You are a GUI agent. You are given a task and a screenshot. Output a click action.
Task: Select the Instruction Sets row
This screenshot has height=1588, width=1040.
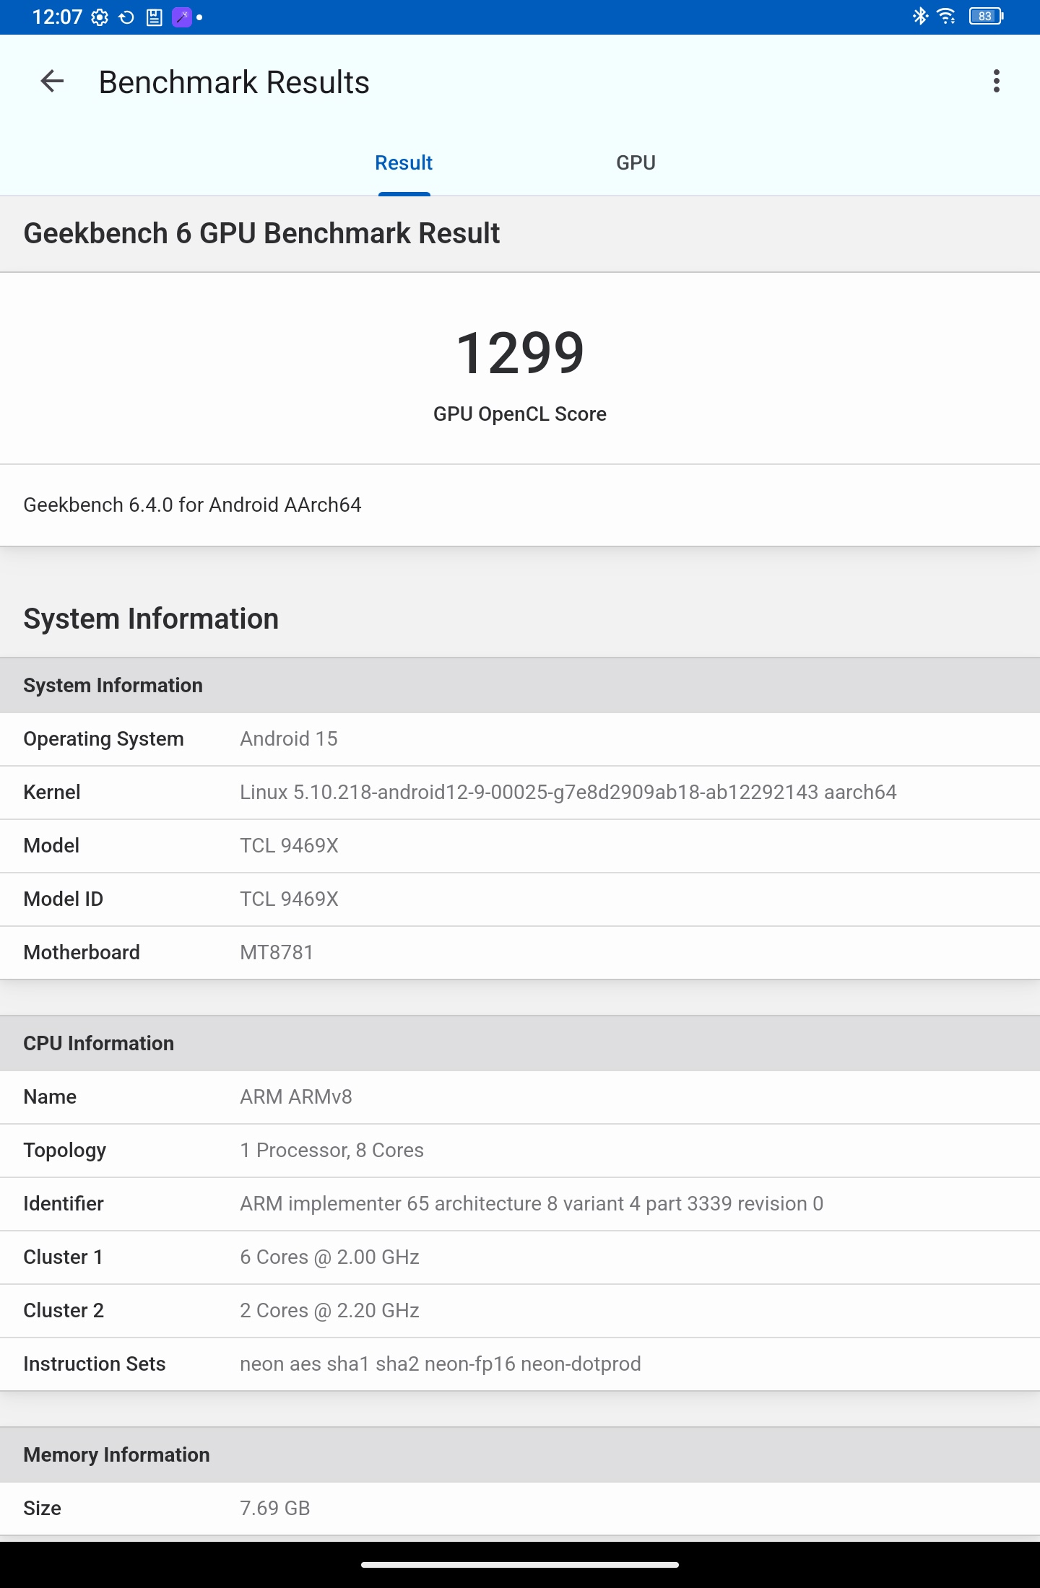(x=520, y=1364)
